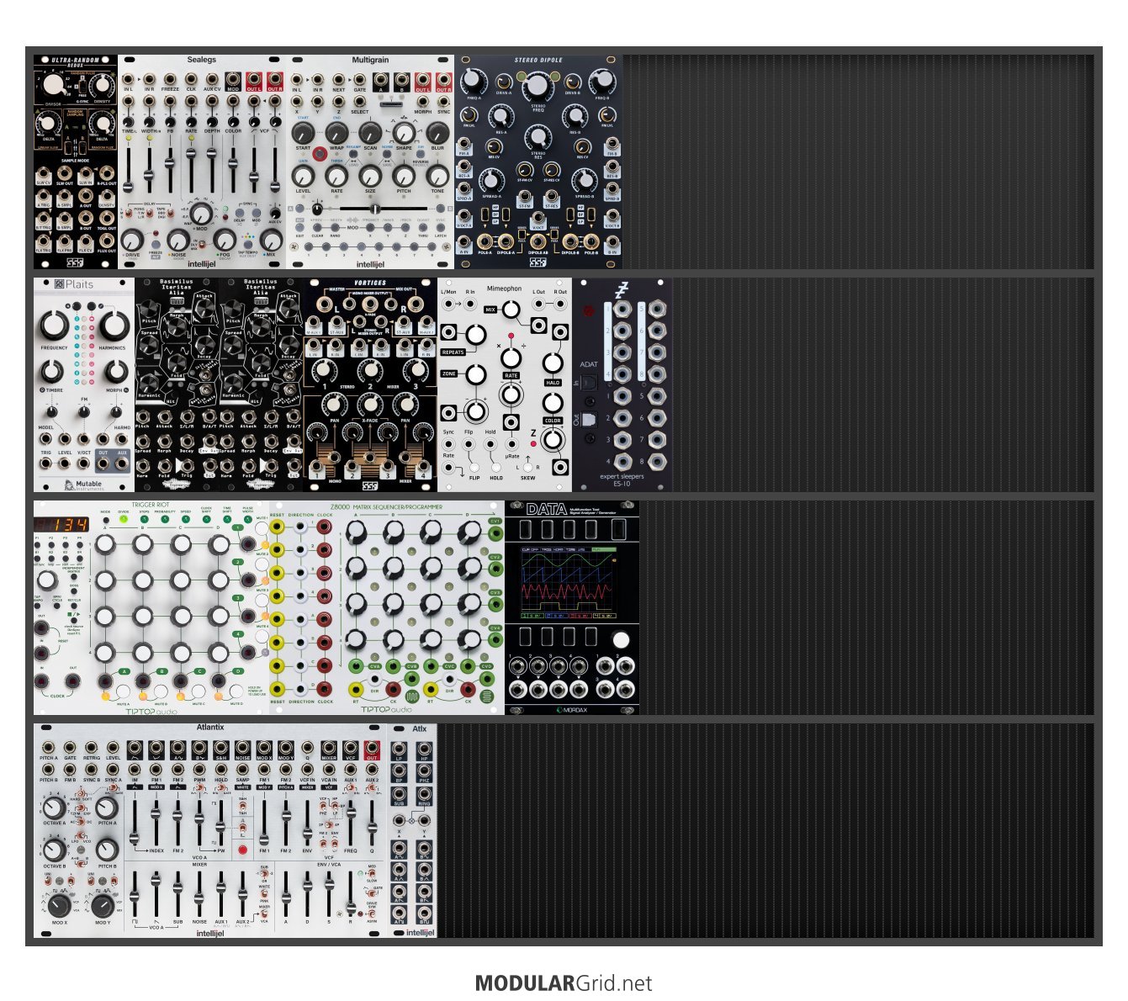Click the Time slider on Sealegs

pos(129,168)
